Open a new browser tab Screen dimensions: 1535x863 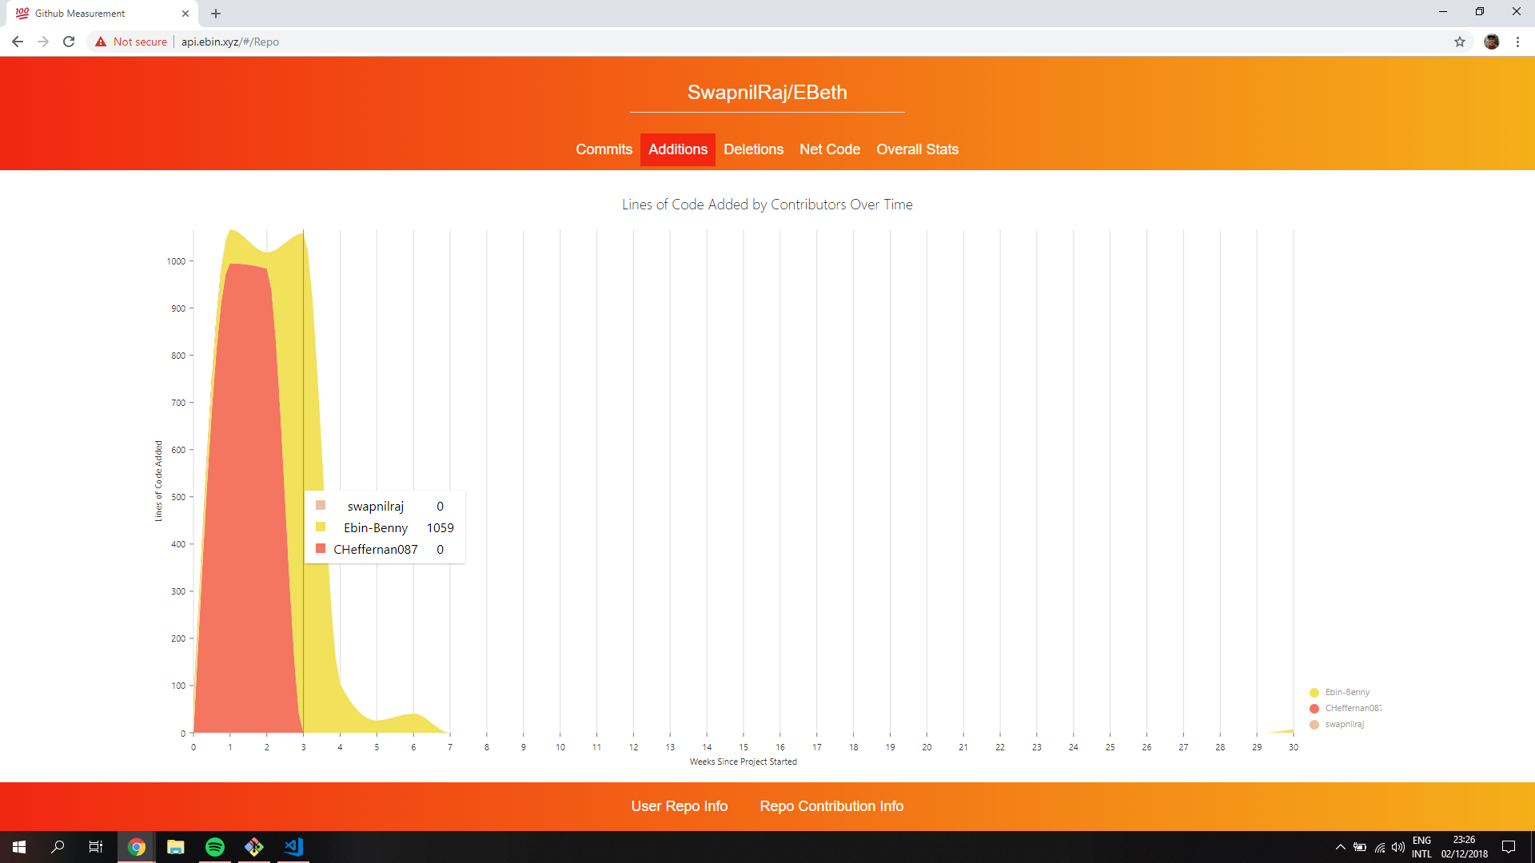pyautogui.click(x=216, y=14)
